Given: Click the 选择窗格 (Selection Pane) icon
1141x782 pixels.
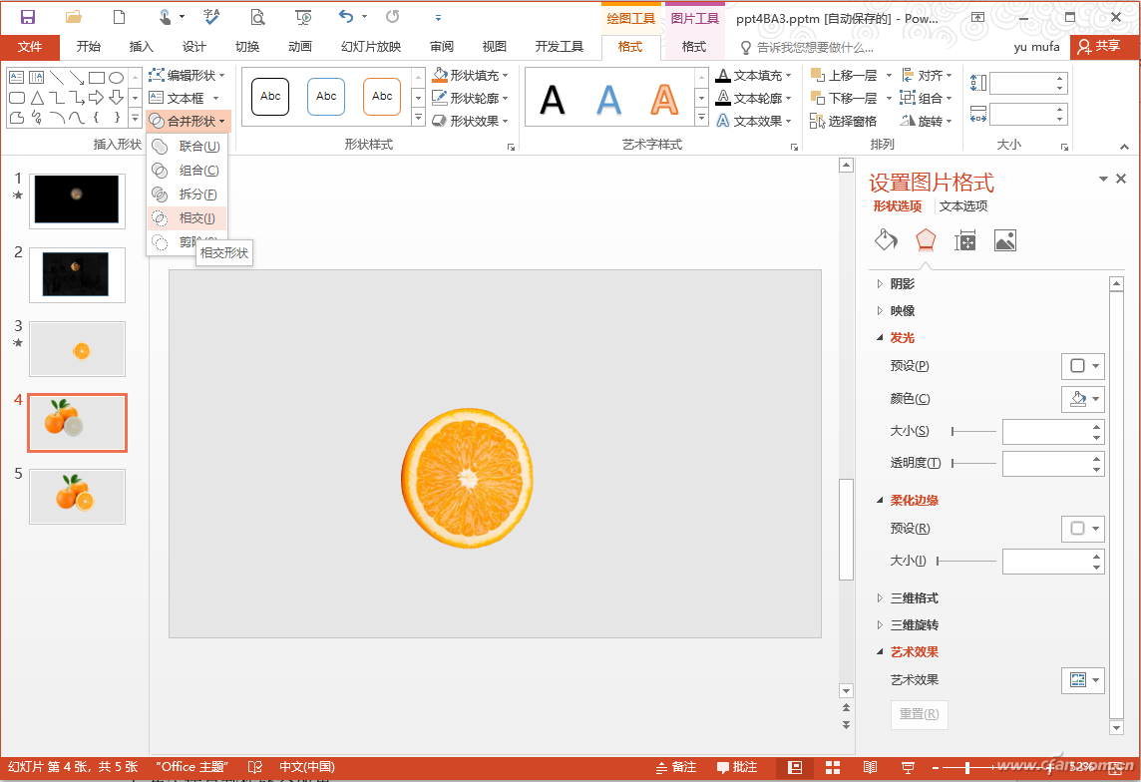Looking at the screenshot, I should 818,121.
